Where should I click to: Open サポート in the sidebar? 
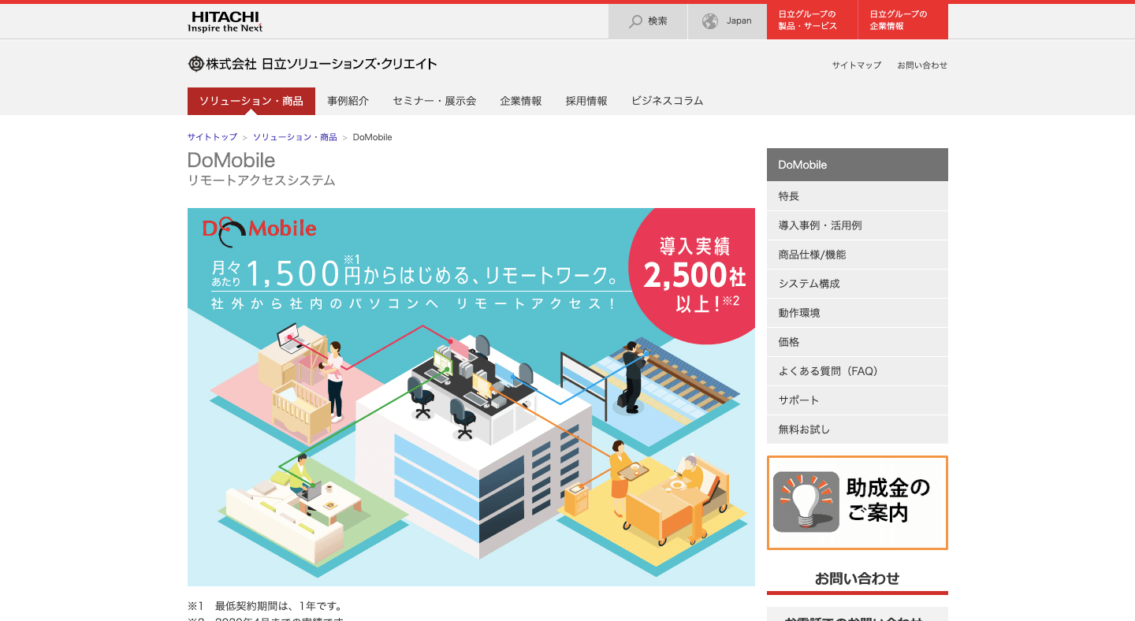coord(858,400)
